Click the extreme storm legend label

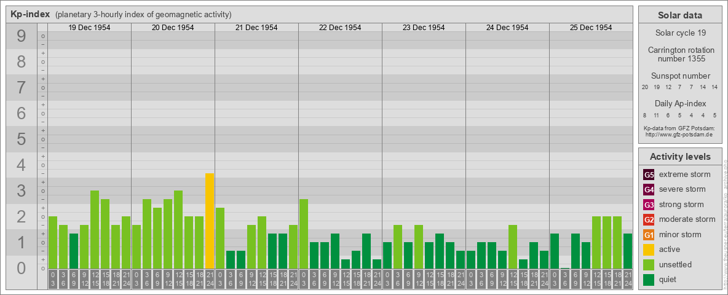(x=685, y=175)
